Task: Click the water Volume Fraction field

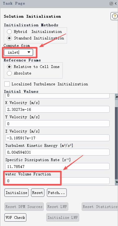Action: coord(57,181)
